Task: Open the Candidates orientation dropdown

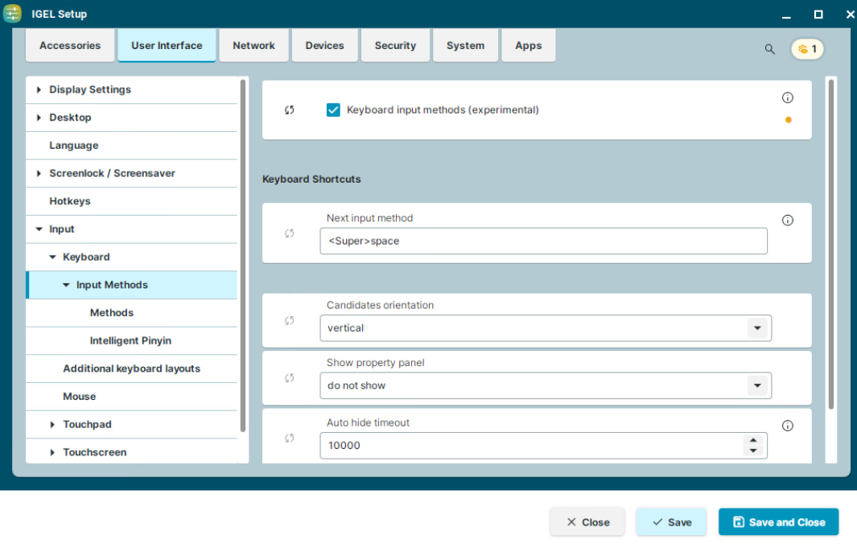Action: 756,328
